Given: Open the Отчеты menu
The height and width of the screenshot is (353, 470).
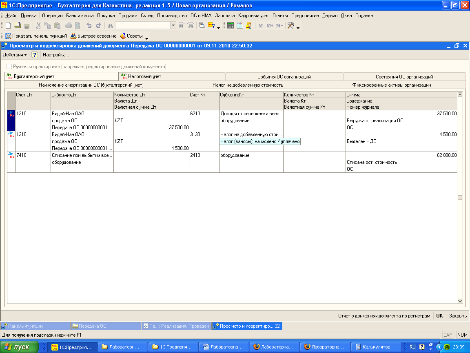Looking at the screenshot, I should point(280,16).
